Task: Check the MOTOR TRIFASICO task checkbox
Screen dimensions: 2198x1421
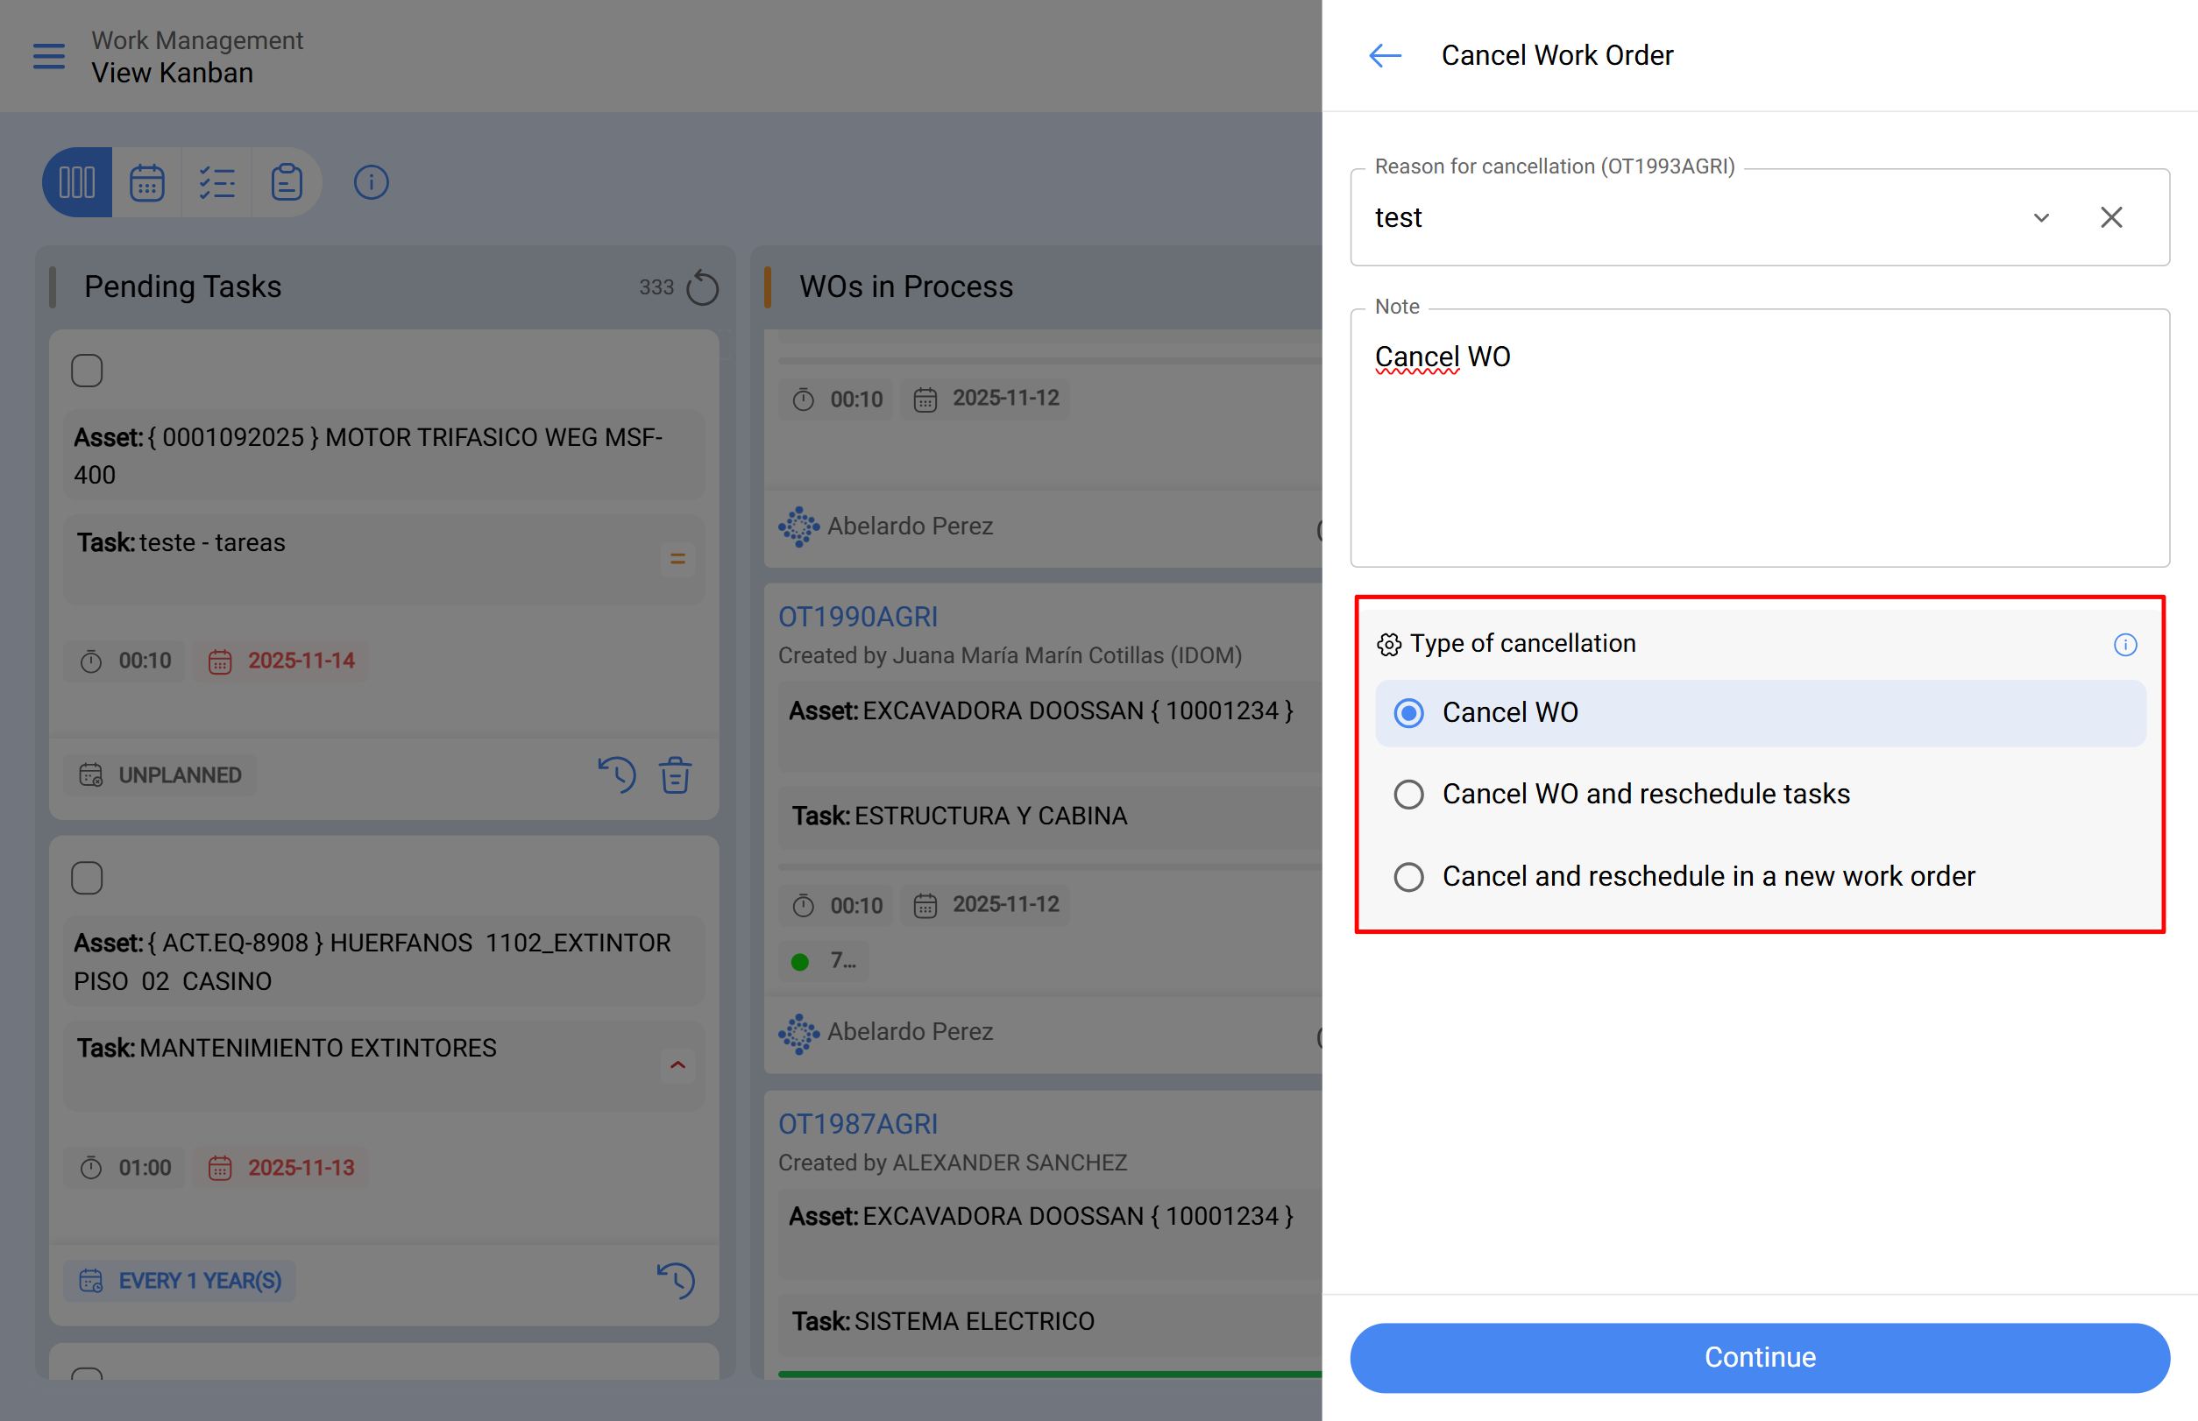Action: click(x=87, y=371)
